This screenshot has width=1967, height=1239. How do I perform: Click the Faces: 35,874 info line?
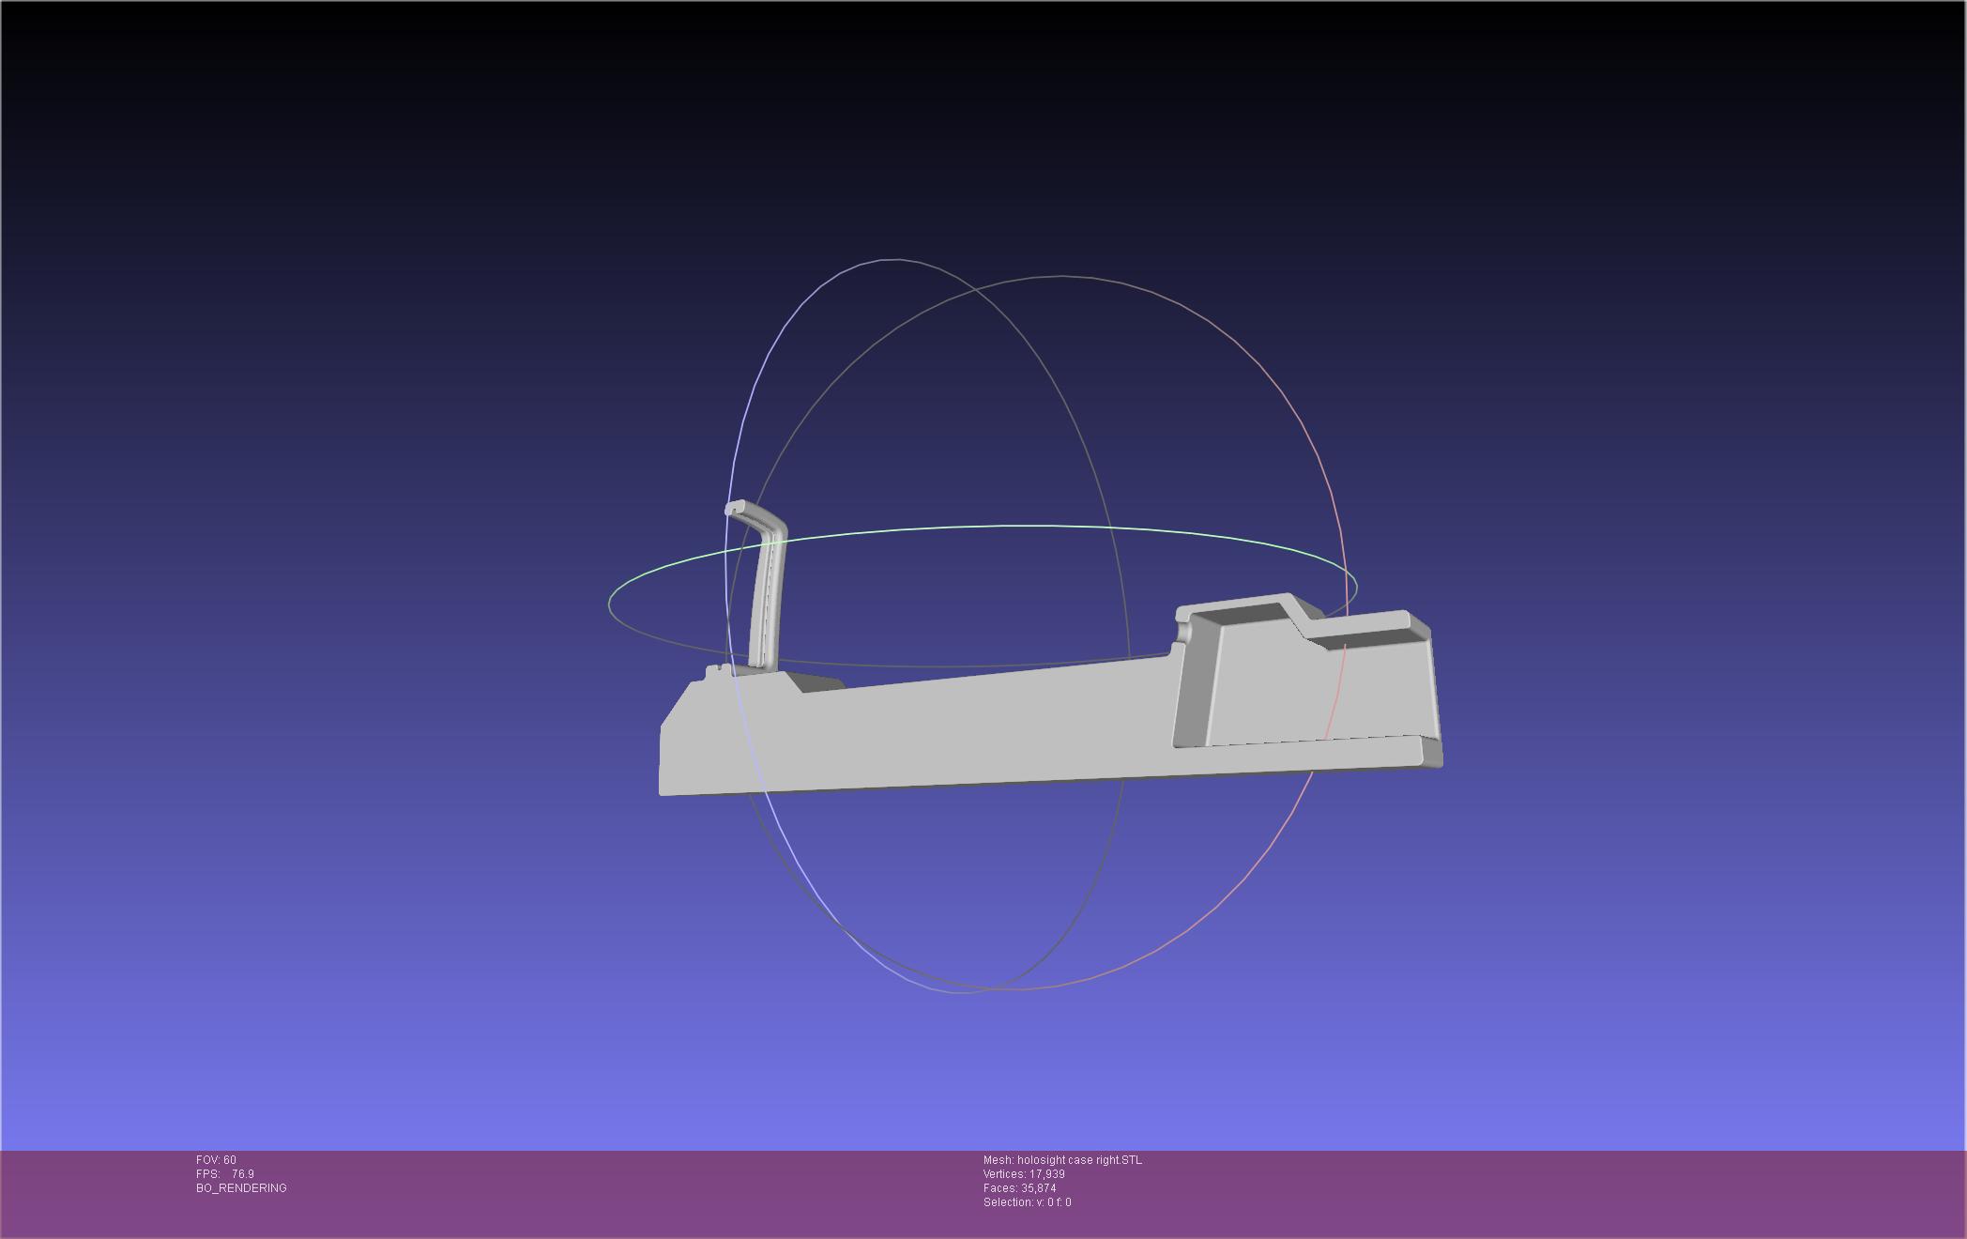(x=1019, y=1188)
